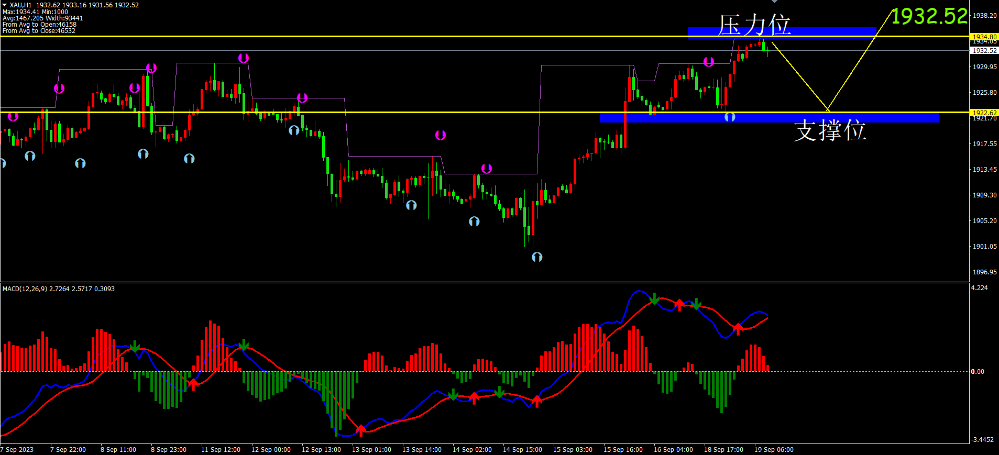999x455 pixels.
Task: Select the yellow 1934.80 price axis label
Action: point(984,37)
